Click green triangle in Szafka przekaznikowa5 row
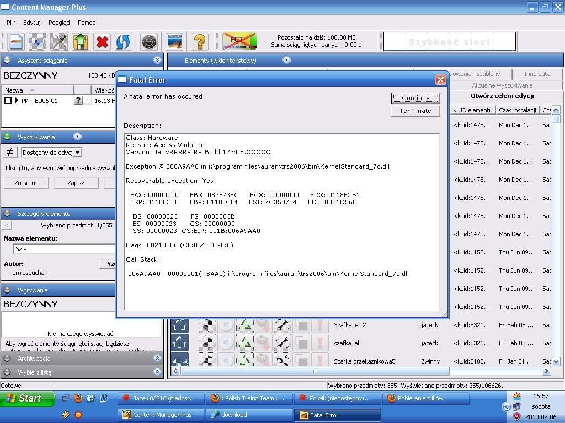This screenshot has width=565, height=423. point(245,360)
